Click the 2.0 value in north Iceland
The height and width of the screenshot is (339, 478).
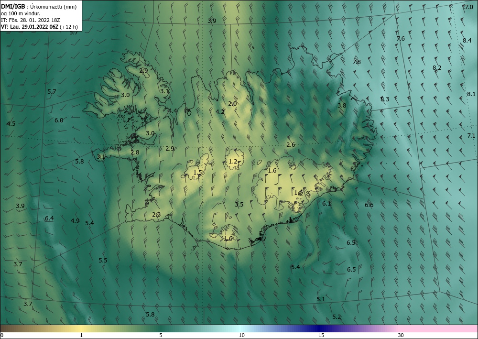click(232, 104)
